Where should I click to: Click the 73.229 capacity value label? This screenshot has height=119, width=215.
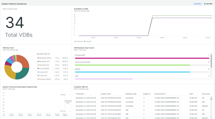pos(62,95)
